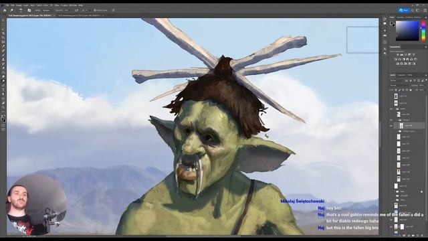
Task: Close the first document tab
Action: [54, 15]
